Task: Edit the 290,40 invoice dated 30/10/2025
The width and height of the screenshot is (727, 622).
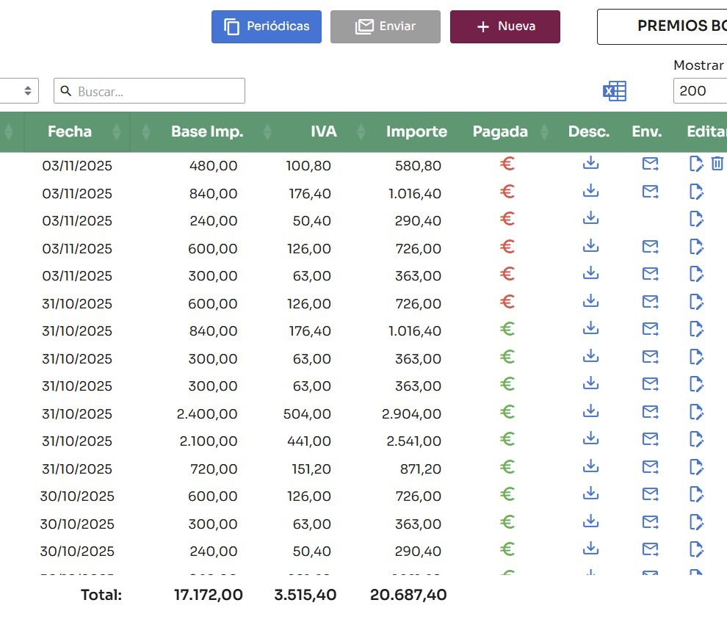Action: (696, 550)
